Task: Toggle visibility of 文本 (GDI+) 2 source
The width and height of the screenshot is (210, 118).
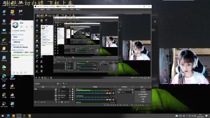Action: 70,91
